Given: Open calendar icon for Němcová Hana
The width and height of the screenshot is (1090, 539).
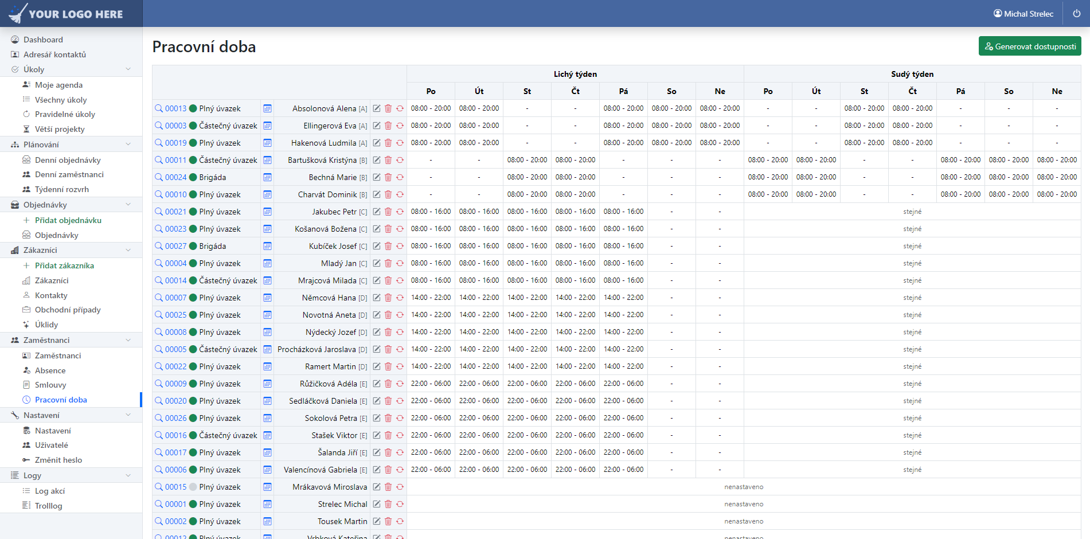Looking at the screenshot, I should pyautogui.click(x=267, y=298).
